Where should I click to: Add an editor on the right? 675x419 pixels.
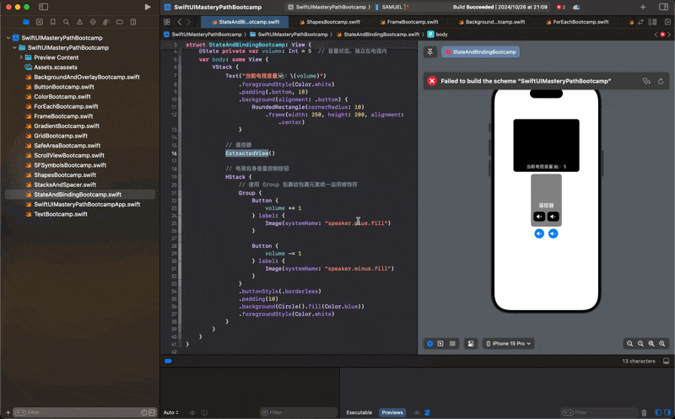(667, 22)
